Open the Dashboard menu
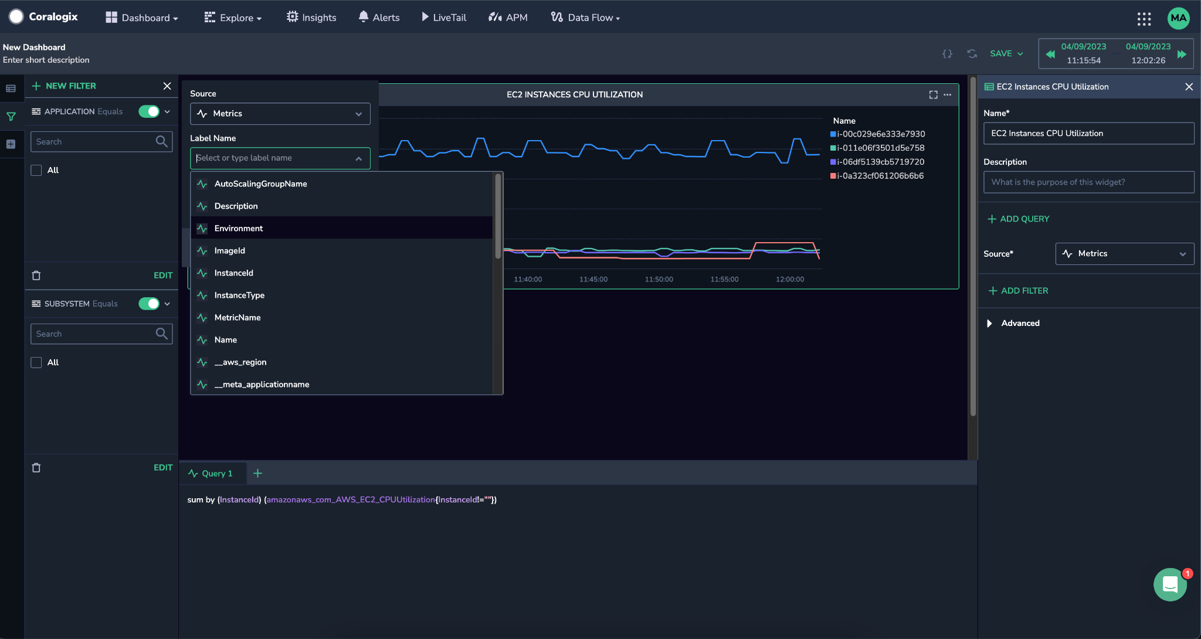This screenshot has width=1201, height=639. click(x=141, y=18)
